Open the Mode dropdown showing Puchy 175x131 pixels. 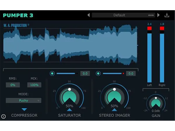(24, 101)
